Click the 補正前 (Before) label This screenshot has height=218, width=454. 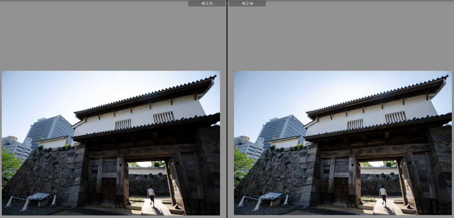207,3
